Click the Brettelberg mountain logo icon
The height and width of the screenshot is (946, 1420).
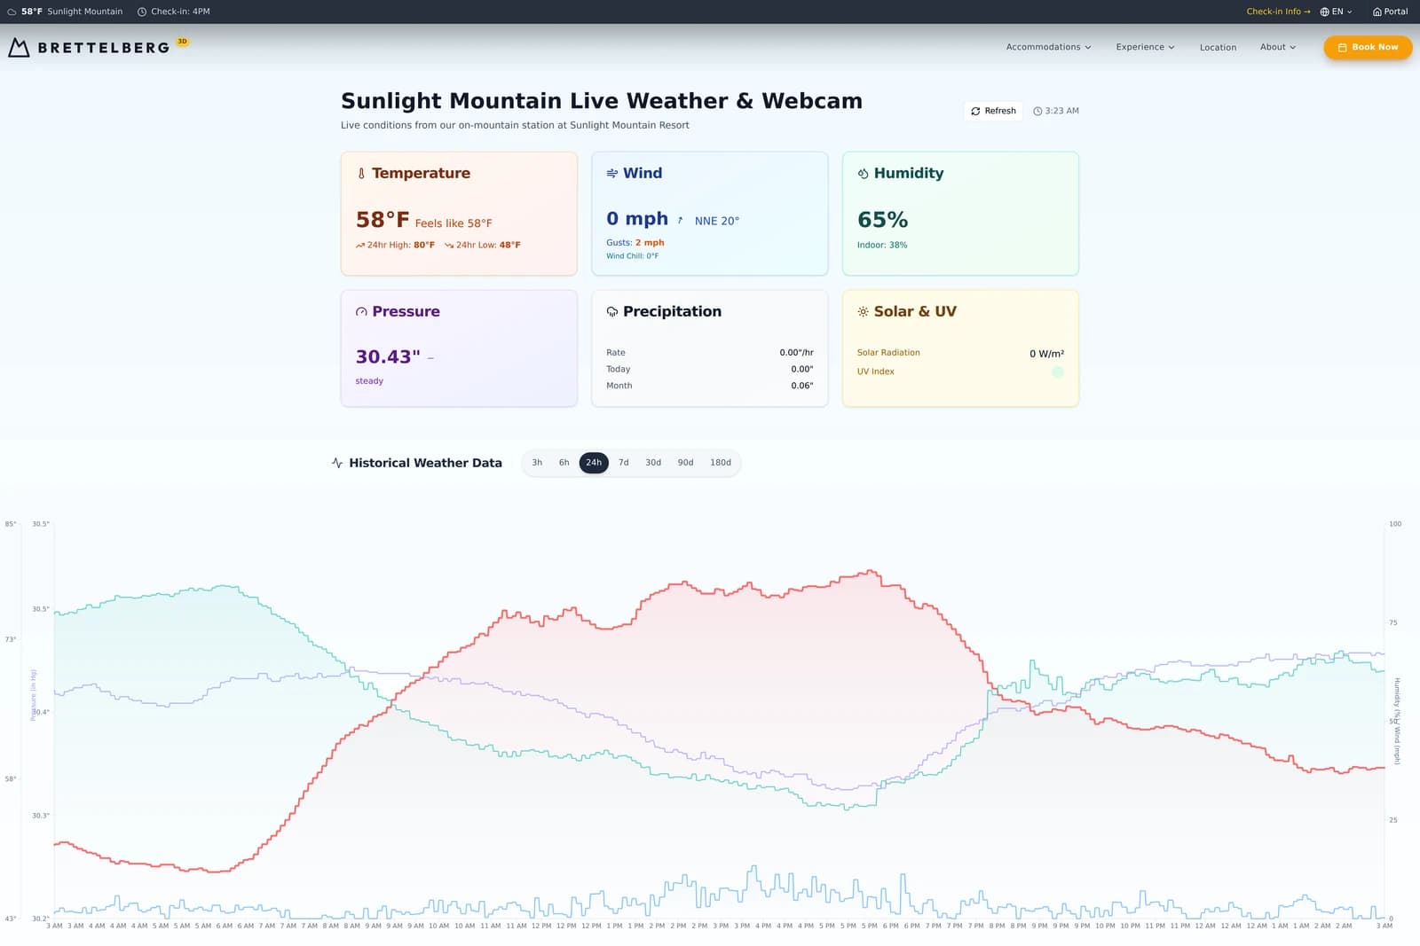[19, 47]
